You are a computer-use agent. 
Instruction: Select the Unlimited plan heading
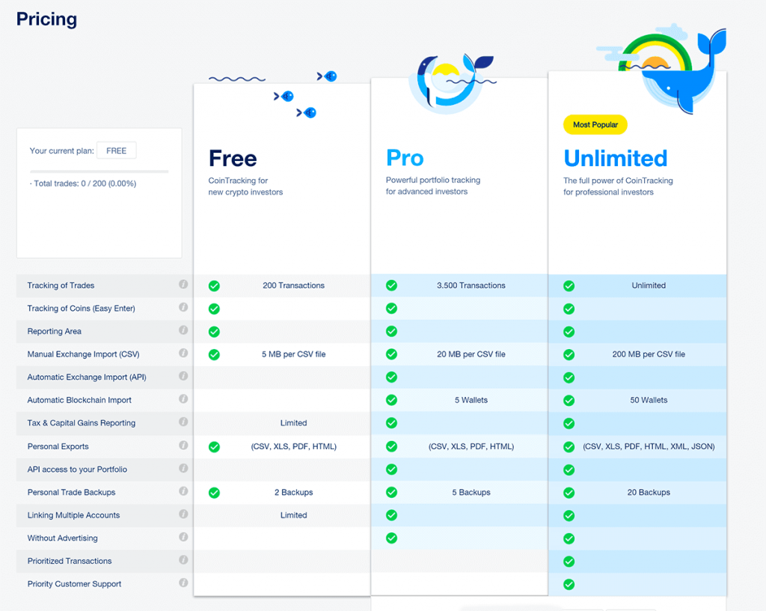[x=616, y=159]
